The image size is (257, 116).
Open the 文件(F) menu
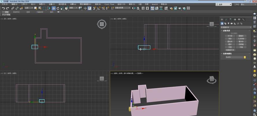tap(5, 4)
